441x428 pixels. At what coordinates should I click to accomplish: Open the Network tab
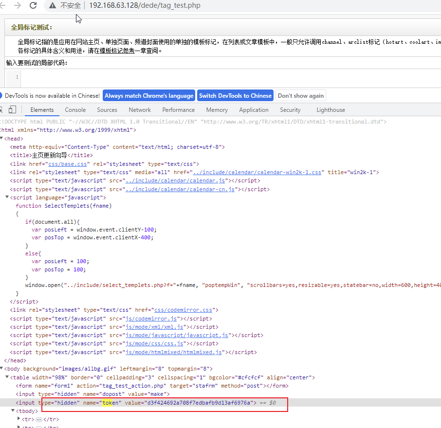pyautogui.click(x=140, y=110)
